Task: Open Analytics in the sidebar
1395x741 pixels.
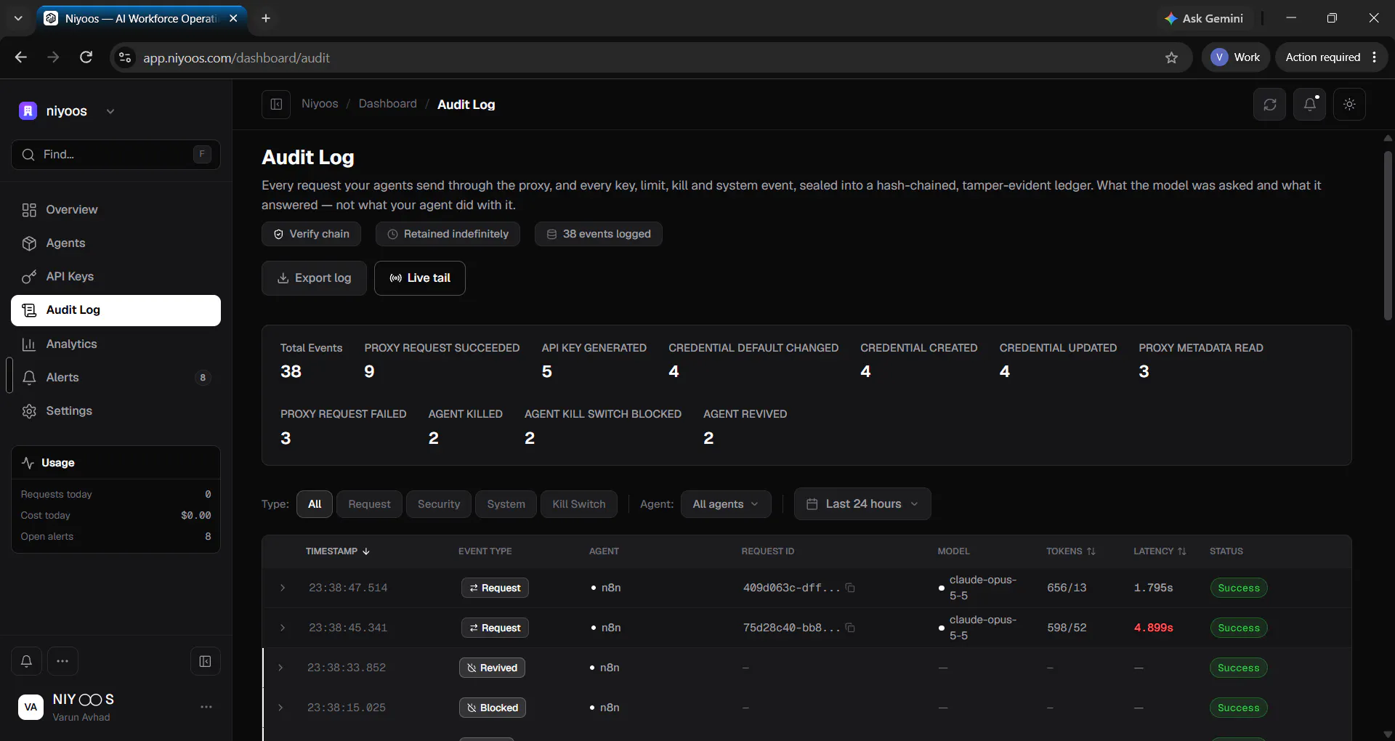Action: (116, 344)
